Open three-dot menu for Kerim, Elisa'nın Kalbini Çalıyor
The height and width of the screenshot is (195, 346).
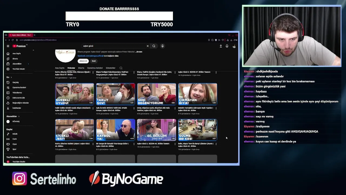pyautogui.click(x=93, y=144)
